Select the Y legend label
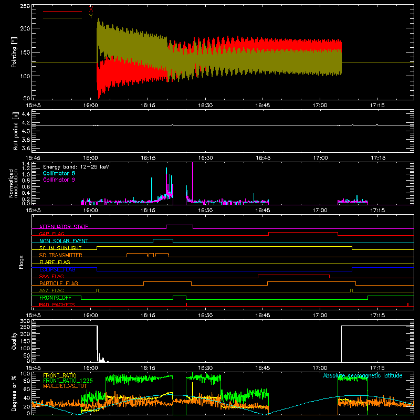The width and height of the screenshot is (420, 420). [x=91, y=16]
